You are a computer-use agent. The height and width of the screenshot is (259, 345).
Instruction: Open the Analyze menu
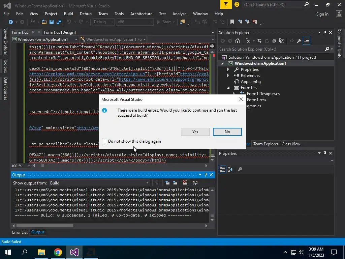(x=179, y=13)
